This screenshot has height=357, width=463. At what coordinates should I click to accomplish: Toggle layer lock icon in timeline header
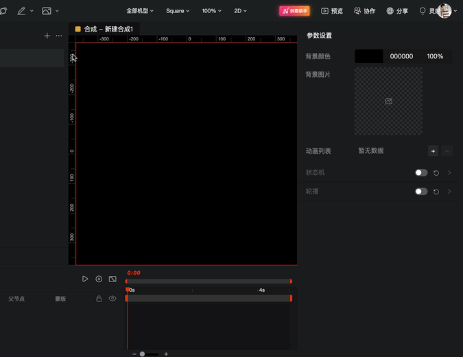click(99, 299)
